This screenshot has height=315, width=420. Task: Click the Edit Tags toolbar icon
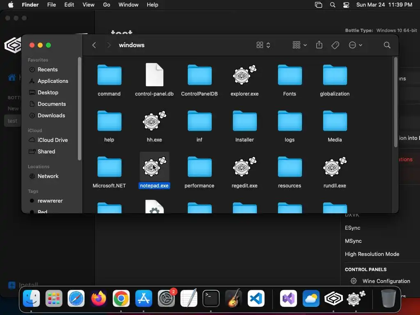coord(335,45)
